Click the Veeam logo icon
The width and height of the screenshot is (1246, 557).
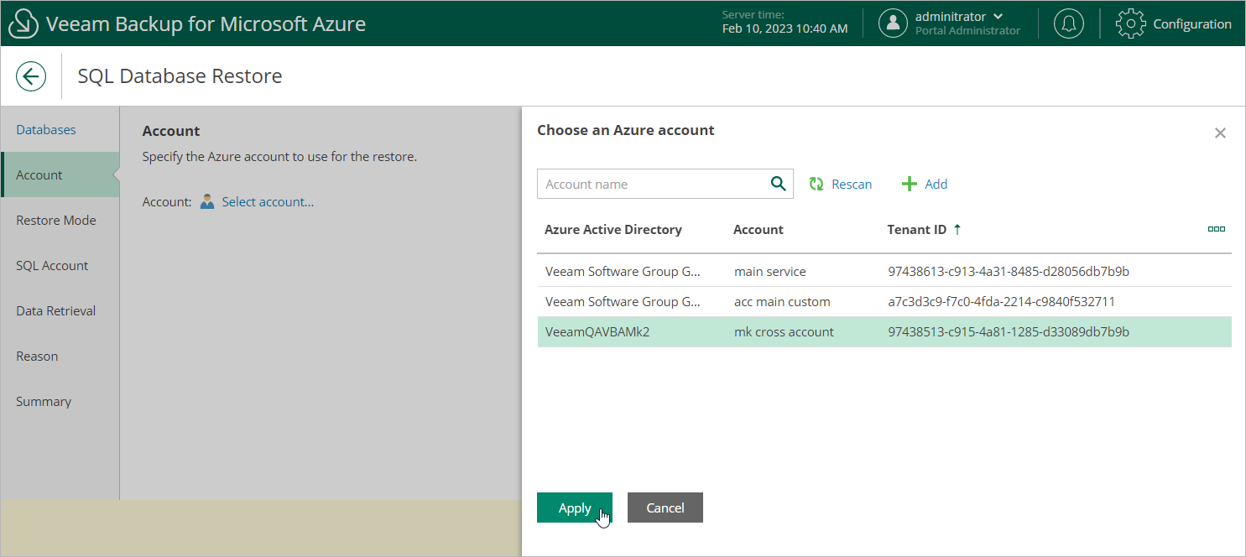pyautogui.click(x=23, y=23)
